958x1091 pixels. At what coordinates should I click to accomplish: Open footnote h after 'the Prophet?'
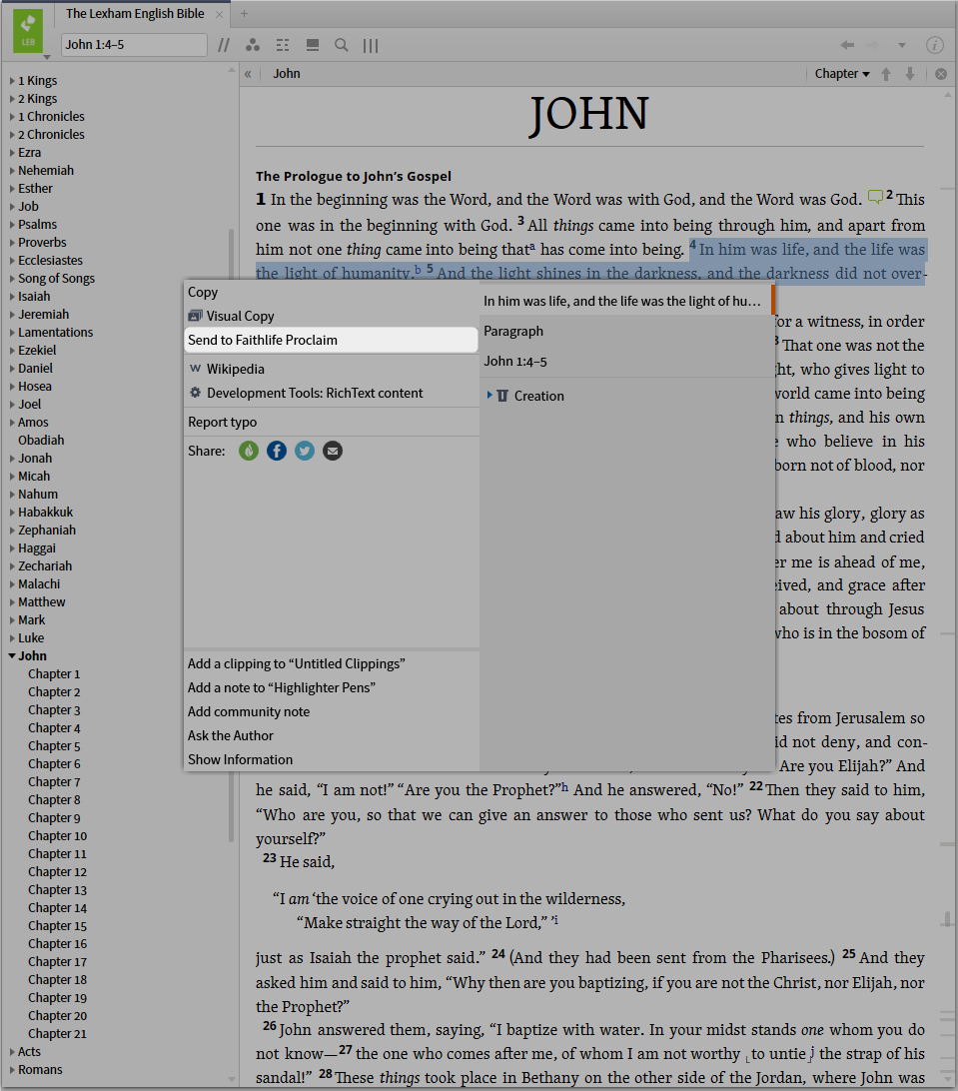pos(565,787)
